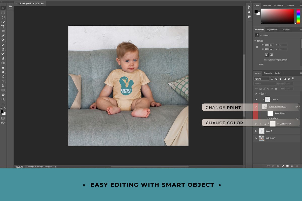The width and height of the screenshot is (302, 201).
Task: Select the Horizontal Type tool
Action: tap(3, 81)
